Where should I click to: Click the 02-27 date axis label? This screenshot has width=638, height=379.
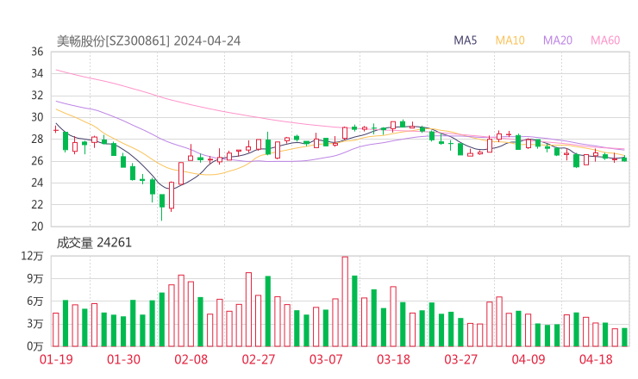[x=259, y=359]
